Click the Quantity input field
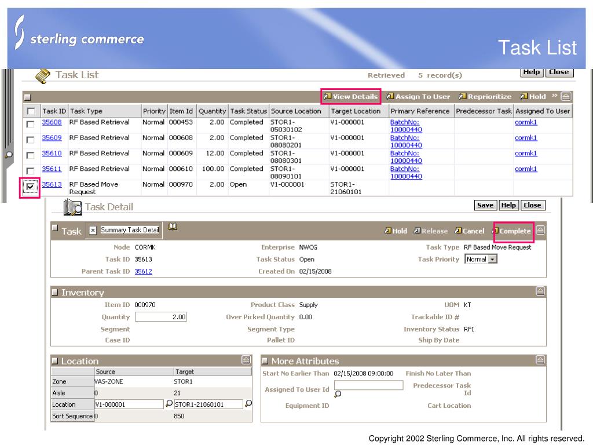The image size is (593, 445). tap(161, 317)
